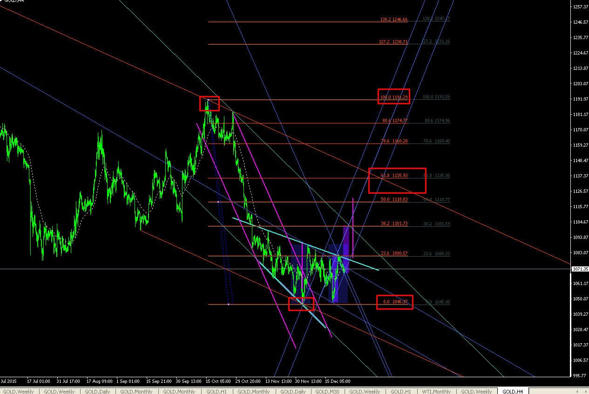Click time axis label 13 Nov 13:00

click(x=278, y=380)
